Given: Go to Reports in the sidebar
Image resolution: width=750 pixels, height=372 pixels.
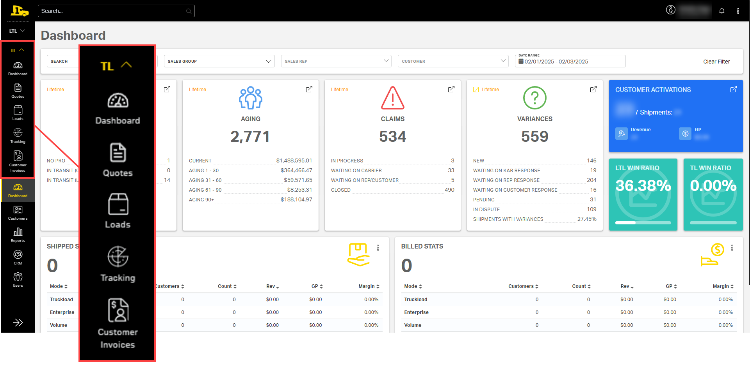Looking at the screenshot, I should click(x=18, y=235).
